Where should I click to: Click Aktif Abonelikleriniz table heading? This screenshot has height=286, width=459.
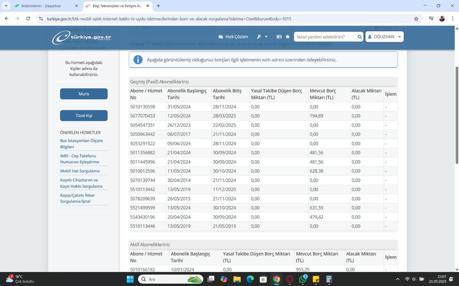click(x=150, y=244)
